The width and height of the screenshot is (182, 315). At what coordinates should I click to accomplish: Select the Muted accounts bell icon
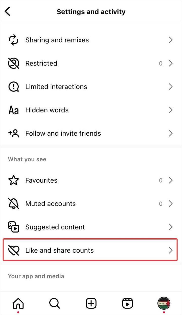tap(13, 203)
